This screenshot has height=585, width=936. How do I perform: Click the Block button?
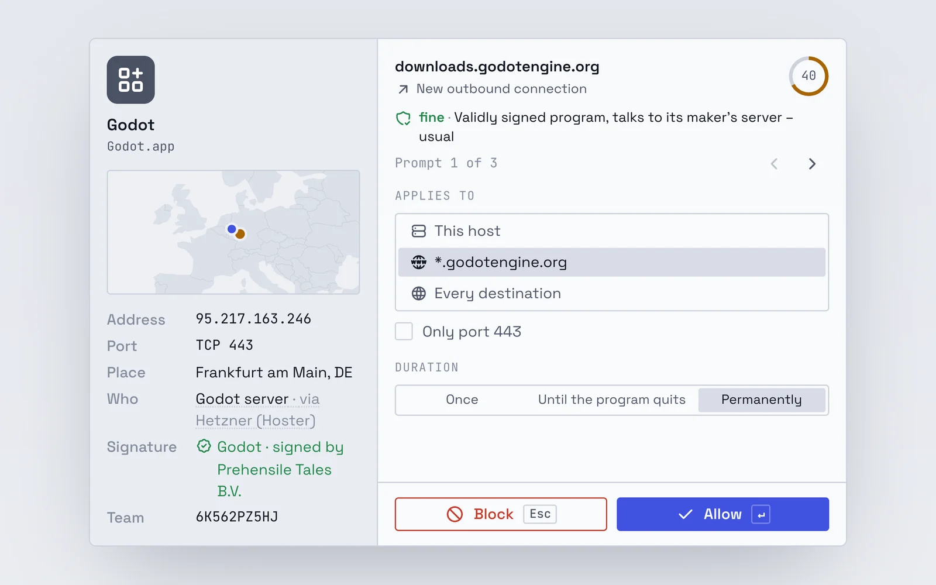(501, 514)
